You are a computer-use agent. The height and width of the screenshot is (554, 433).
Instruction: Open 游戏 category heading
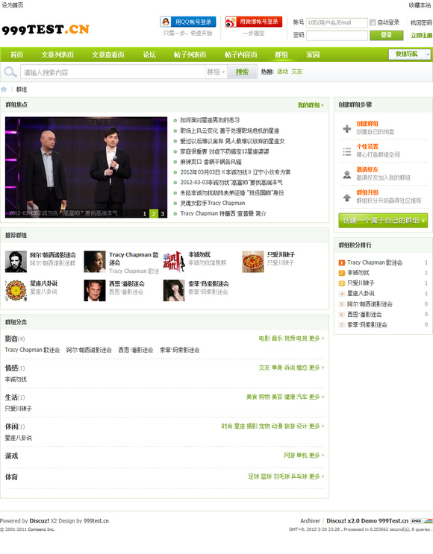[x=11, y=456]
